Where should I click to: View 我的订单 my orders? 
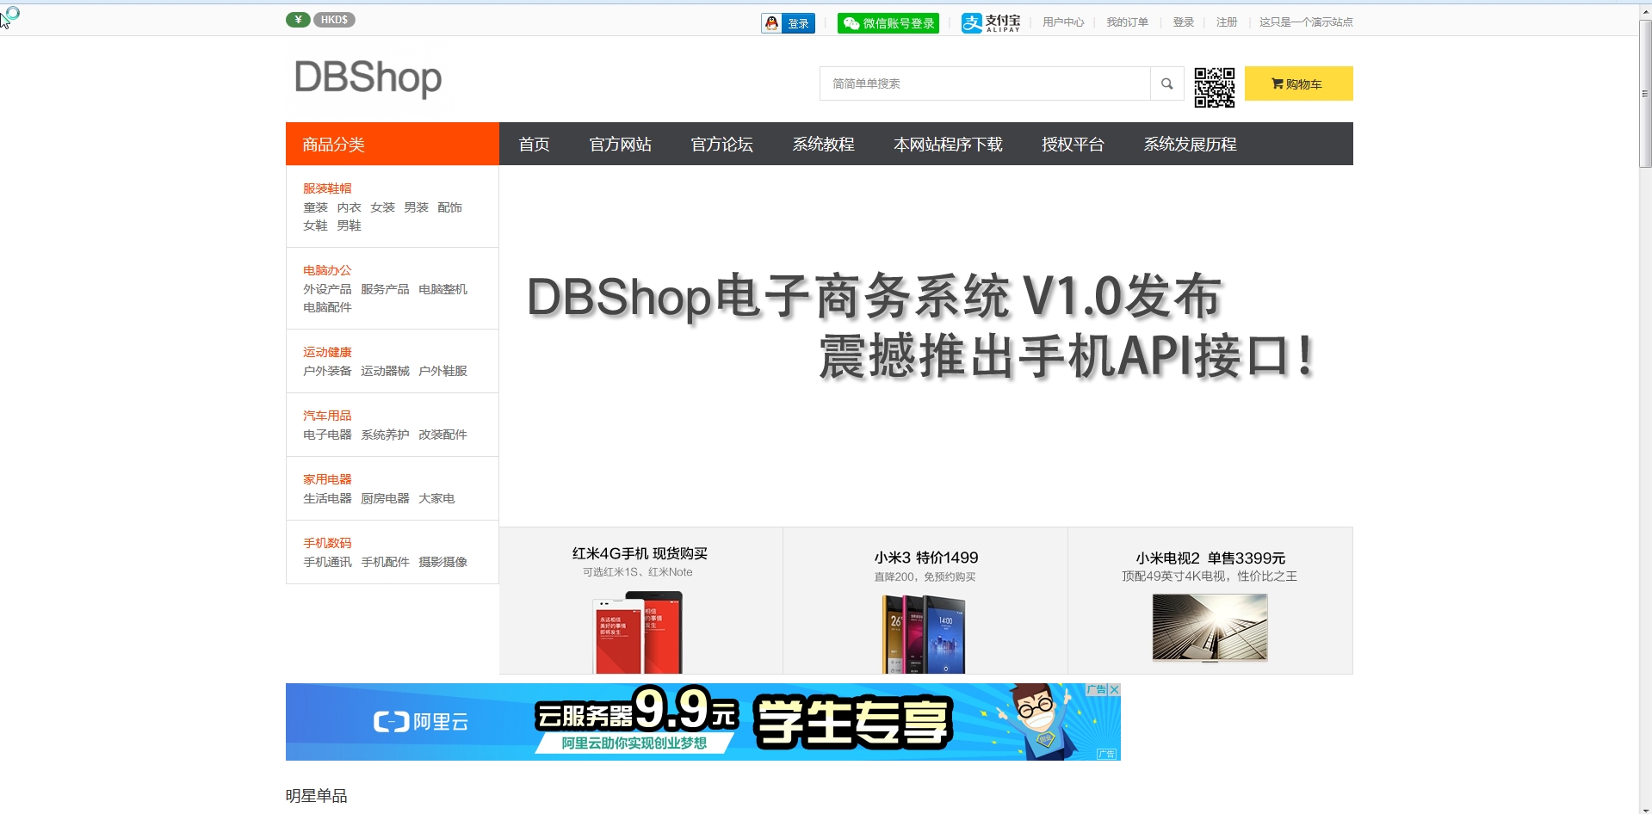(1127, 22)
